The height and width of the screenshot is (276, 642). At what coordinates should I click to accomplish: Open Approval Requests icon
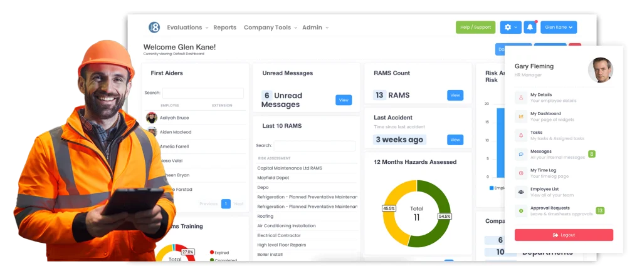tap(521, 211)
